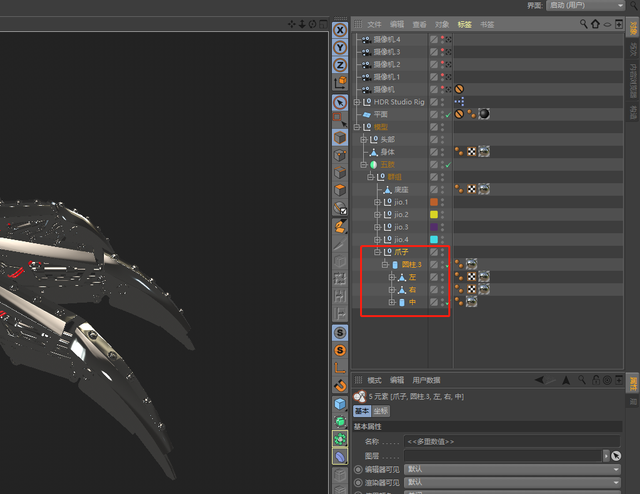640x494 pixels.
Task: Select the model mode cube icon
Action: coord(339,138)
